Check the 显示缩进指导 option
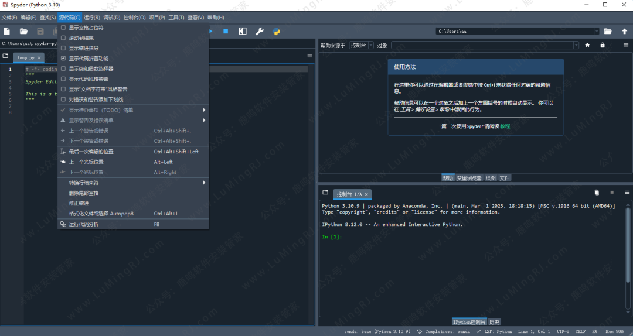 coord(63,48)
